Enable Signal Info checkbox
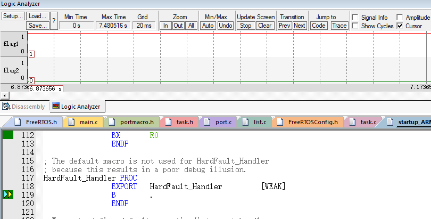 [x=355, y=18]
